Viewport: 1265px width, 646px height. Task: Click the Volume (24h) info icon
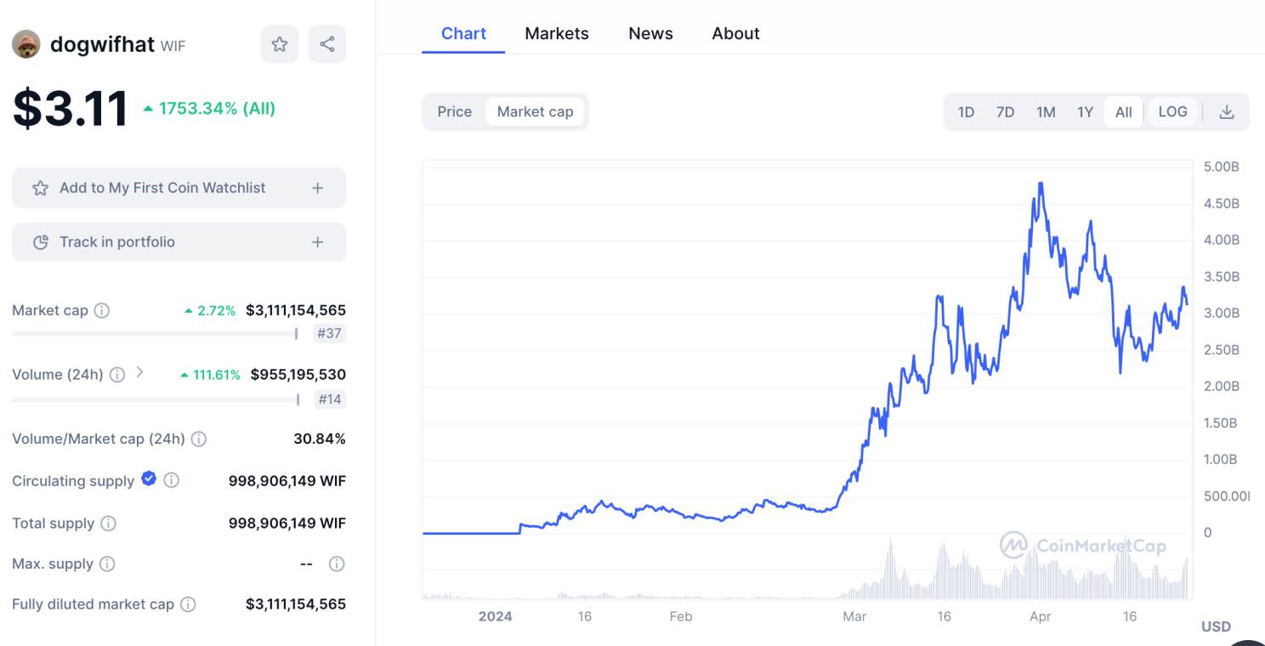pos(117,374)
